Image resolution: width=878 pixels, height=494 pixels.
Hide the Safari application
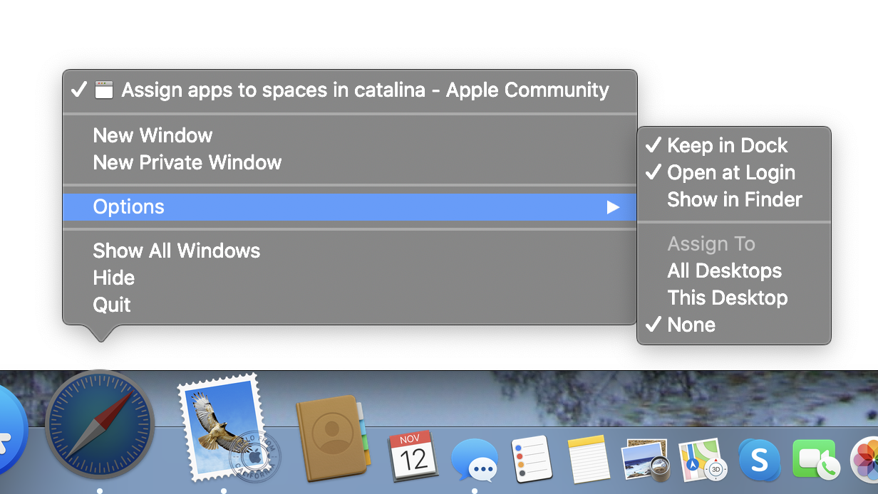[350, 278]
